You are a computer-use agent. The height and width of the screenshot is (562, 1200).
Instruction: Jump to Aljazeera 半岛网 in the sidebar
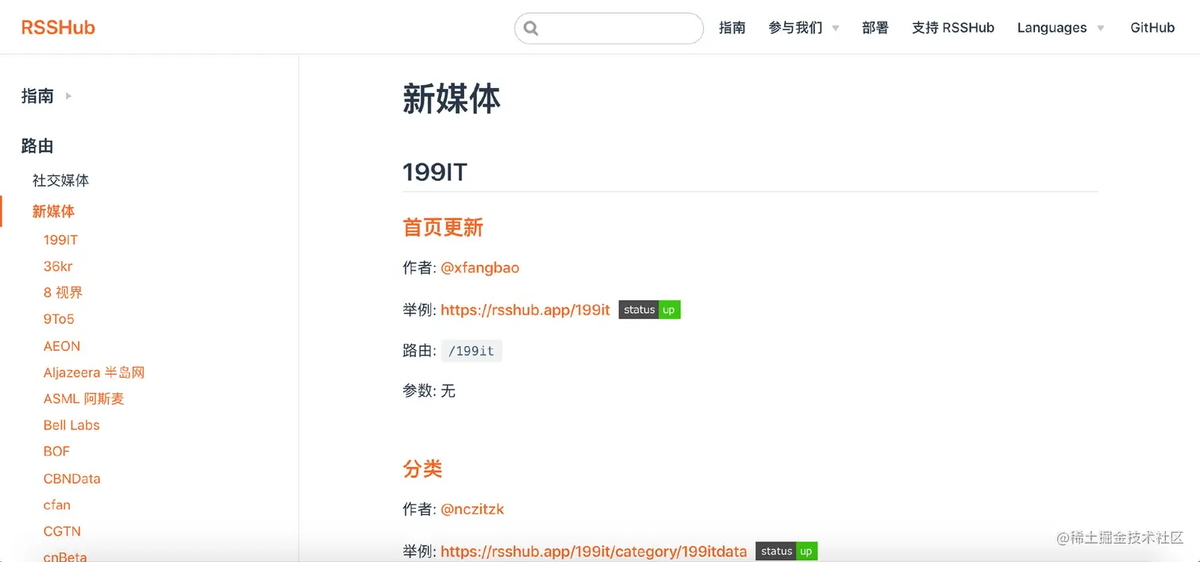point(94,372)
